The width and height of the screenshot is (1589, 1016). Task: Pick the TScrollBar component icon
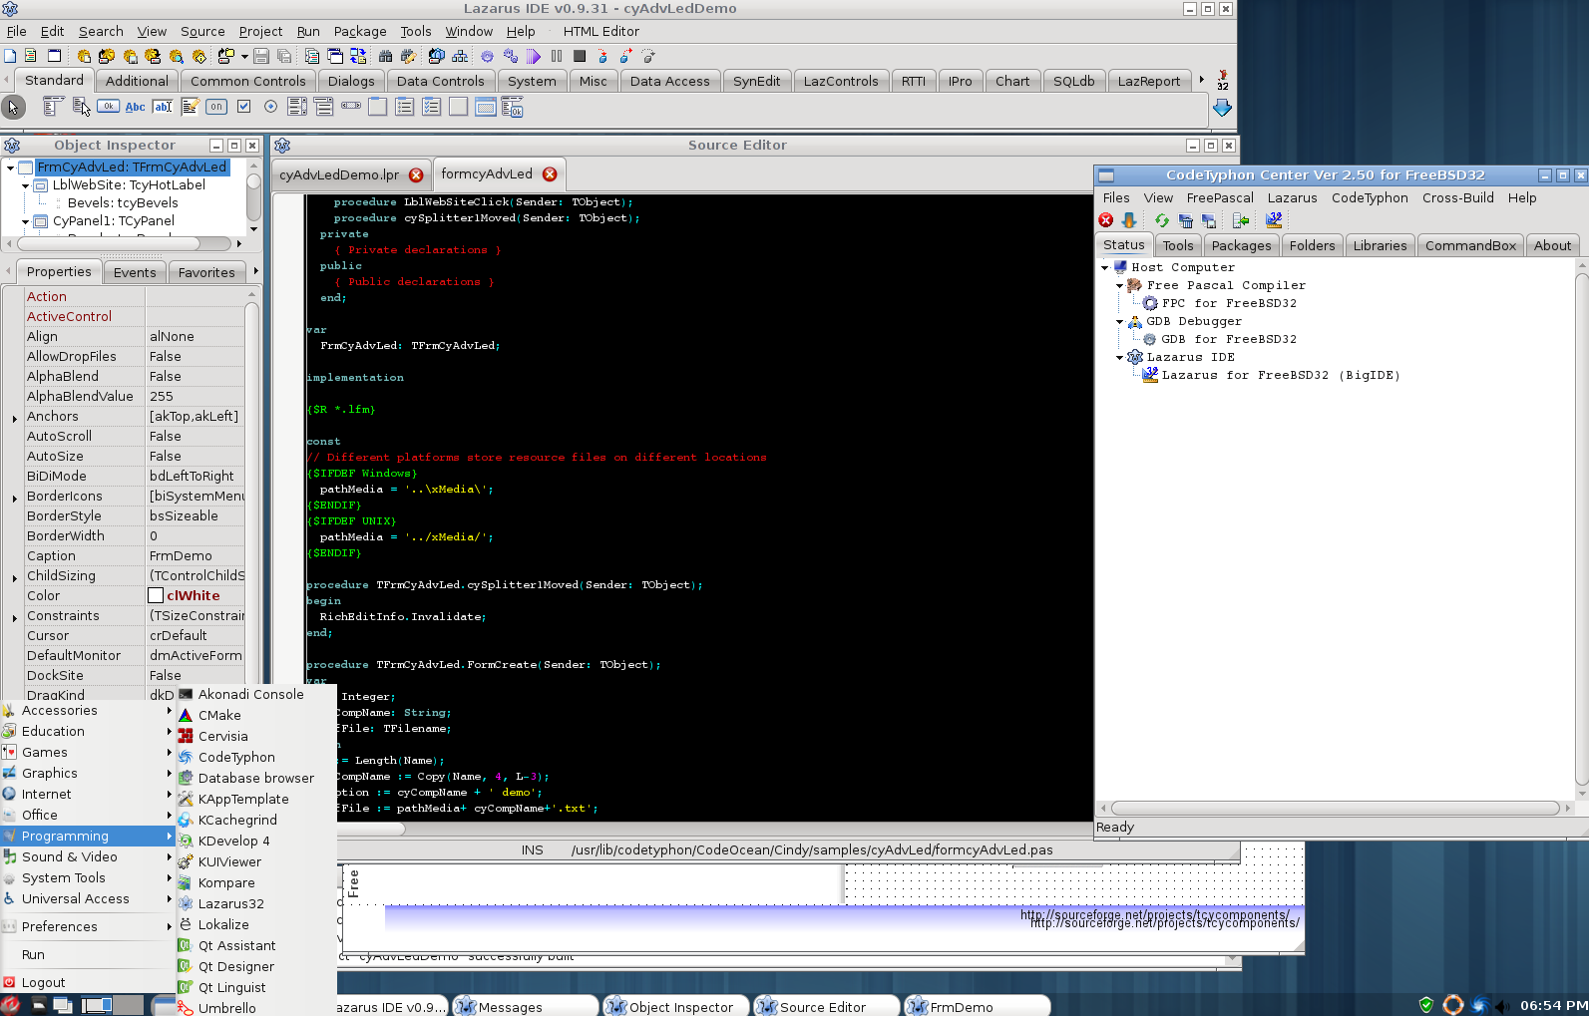[350, 105]
